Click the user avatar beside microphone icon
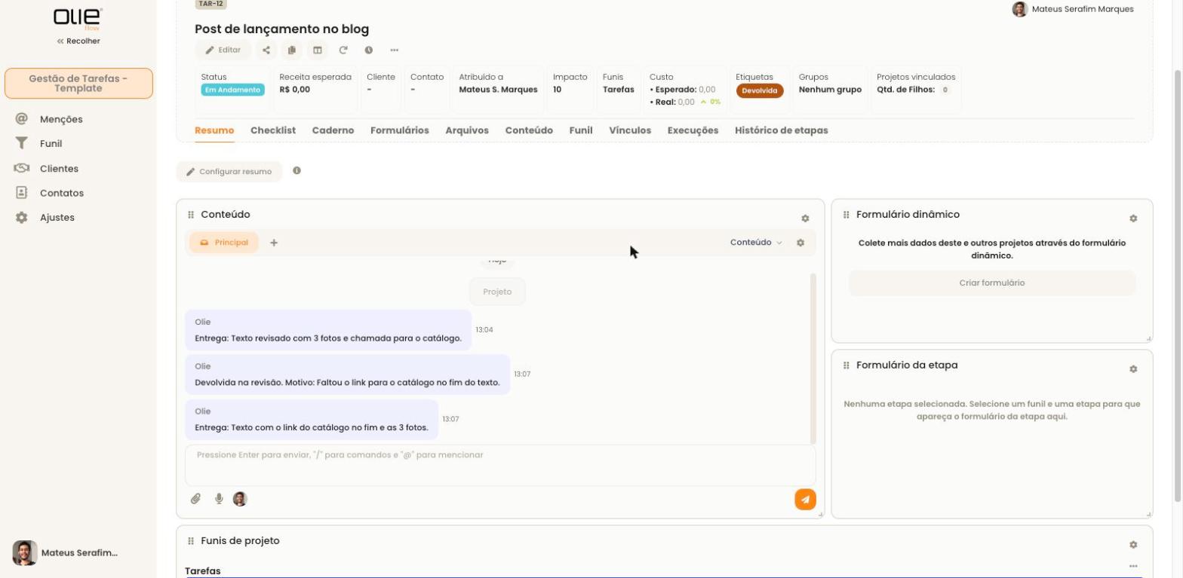This screenshot has width=1183, height=578. [240, 499]
